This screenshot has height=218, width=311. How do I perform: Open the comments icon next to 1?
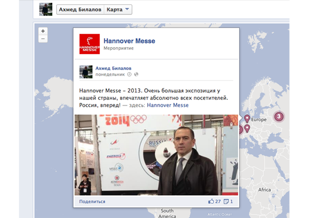226,202
